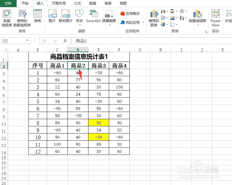This screenshot has width=232, height=185.
Task: Open the Name Box dropdown
Action: click(x=28, y=40)
